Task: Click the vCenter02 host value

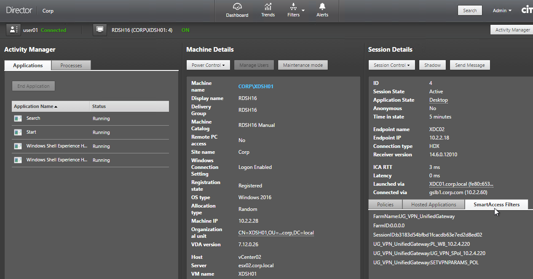Action: click(x=250, y=257)
